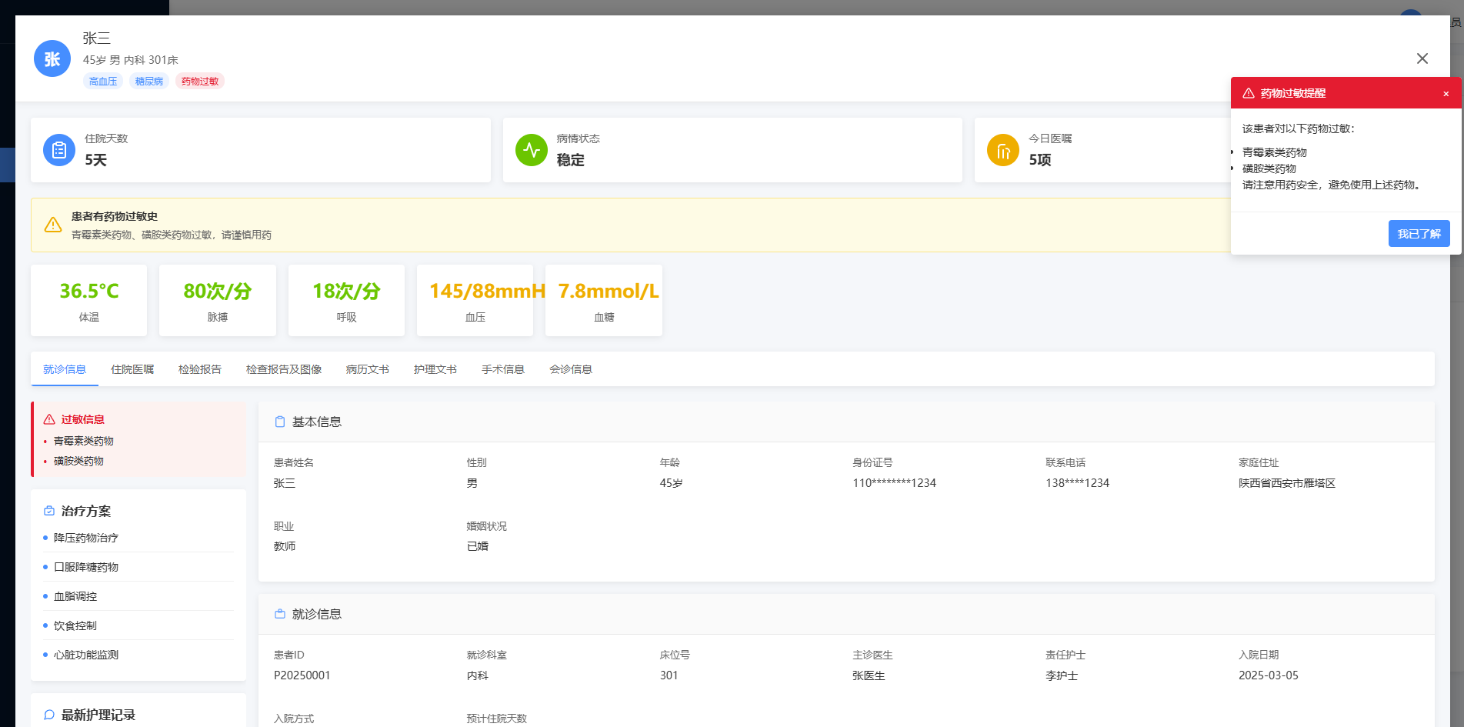Screen dimensions: 1464x727
Task: Click the 患者有药物过敏史 banner title
Action: coord(115,216)
